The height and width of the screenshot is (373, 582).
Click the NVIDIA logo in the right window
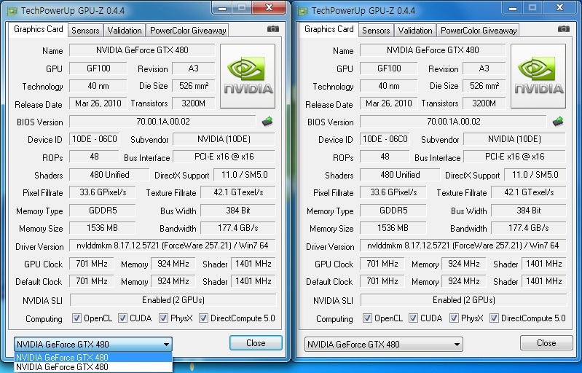click(538, 76)
